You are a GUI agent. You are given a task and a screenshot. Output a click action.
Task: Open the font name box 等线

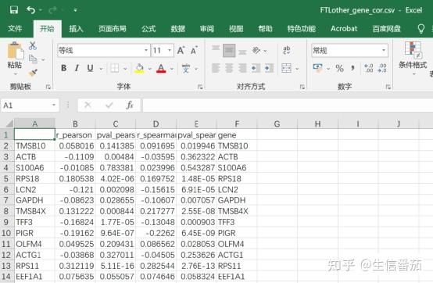pyautogui.click(x=104, y=51)
